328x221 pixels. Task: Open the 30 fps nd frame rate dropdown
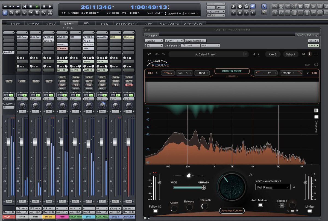[216, 15]
